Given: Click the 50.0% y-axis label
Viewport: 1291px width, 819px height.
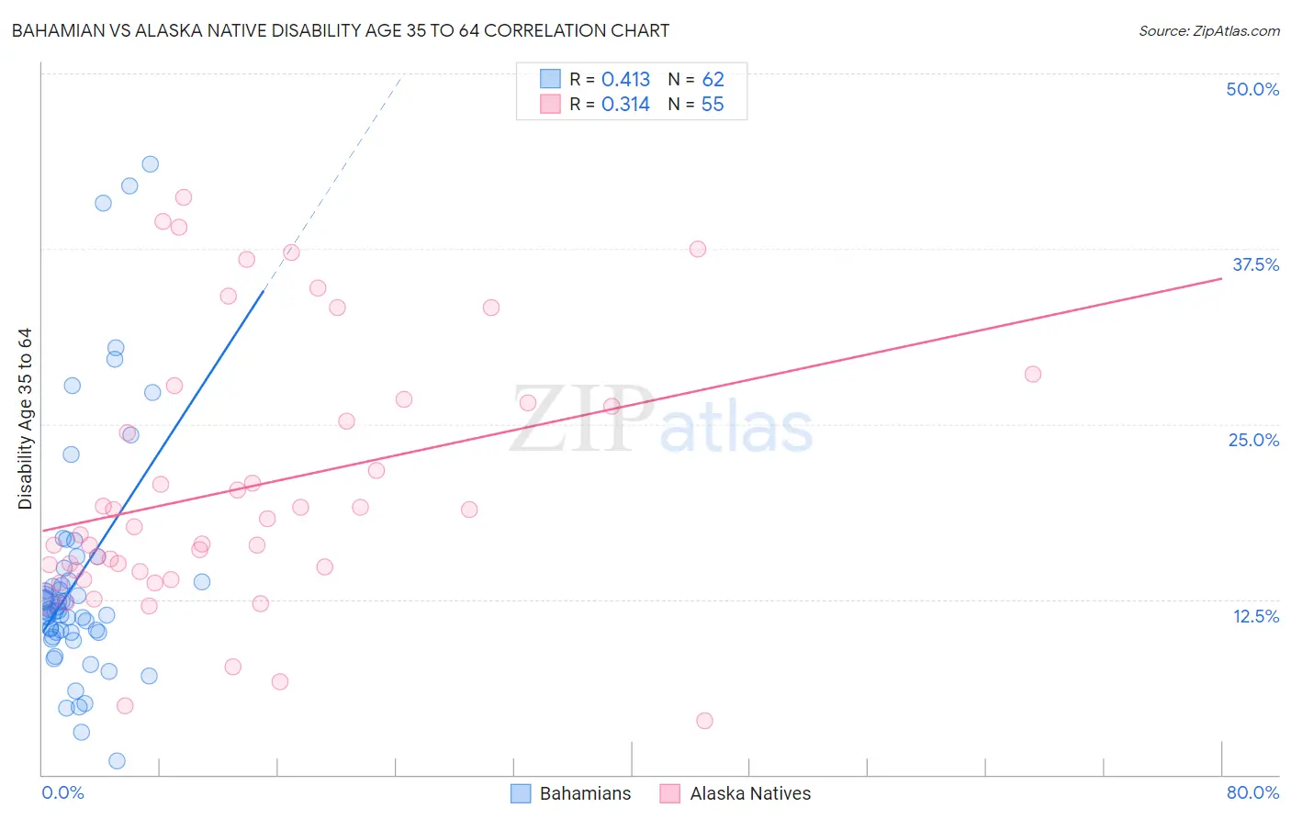Looking at the screenshot, I should coord(1252,89).
